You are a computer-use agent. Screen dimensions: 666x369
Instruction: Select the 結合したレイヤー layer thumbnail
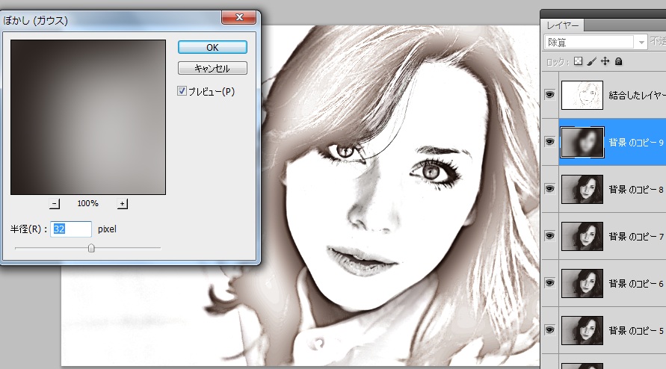coord(582,95)
